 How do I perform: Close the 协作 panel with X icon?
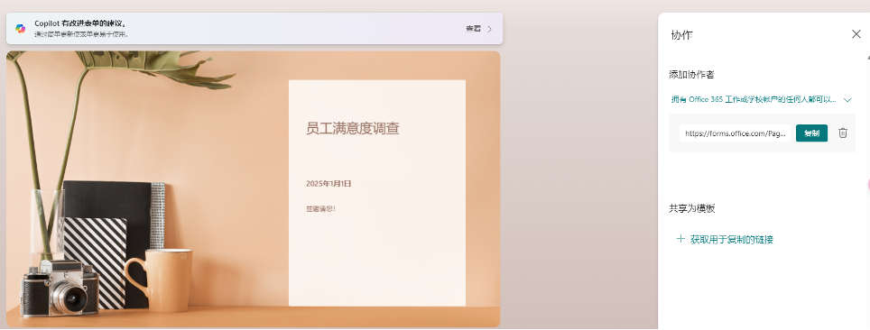(x=856, y=34)
